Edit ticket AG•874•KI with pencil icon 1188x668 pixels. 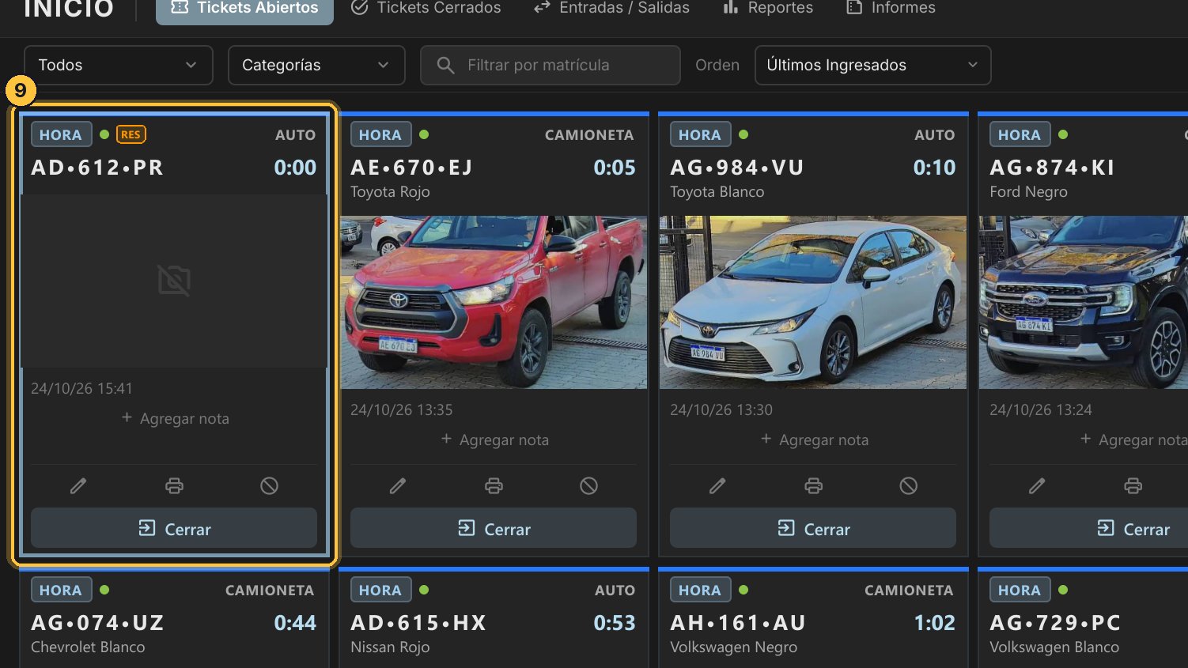pos(1037,485)
